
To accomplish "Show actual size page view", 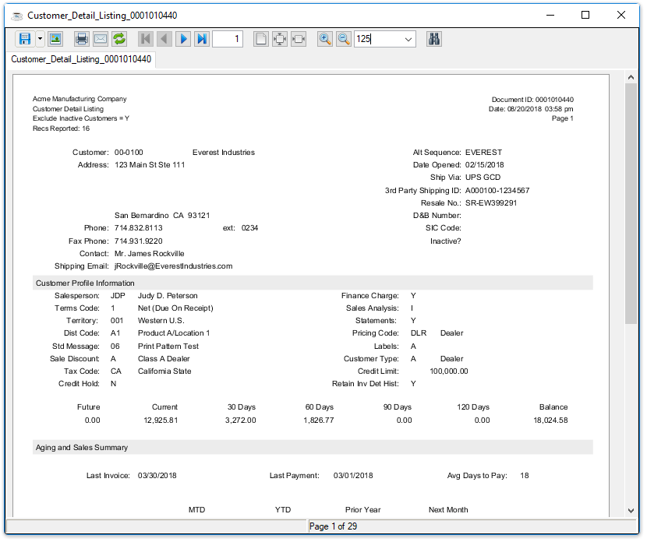I will (261, 39).
